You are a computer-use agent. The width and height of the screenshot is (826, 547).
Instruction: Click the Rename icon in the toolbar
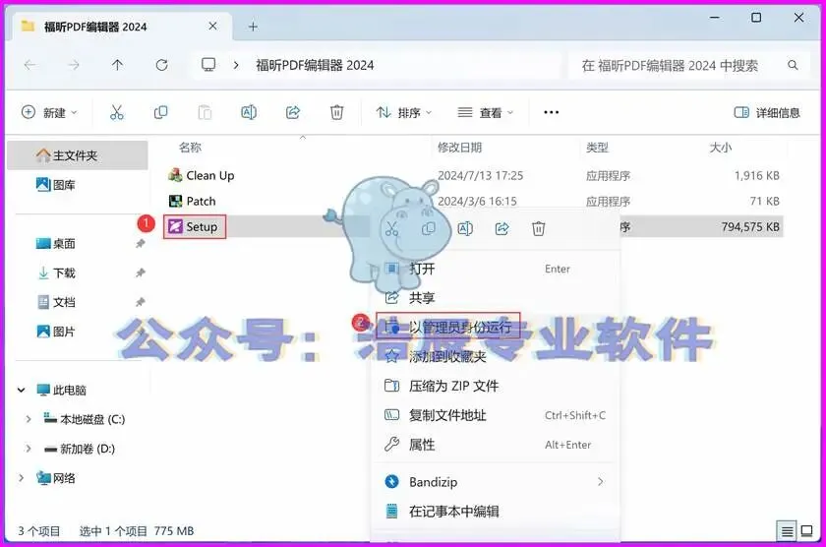pyautogui.click(x=249, y=112)
